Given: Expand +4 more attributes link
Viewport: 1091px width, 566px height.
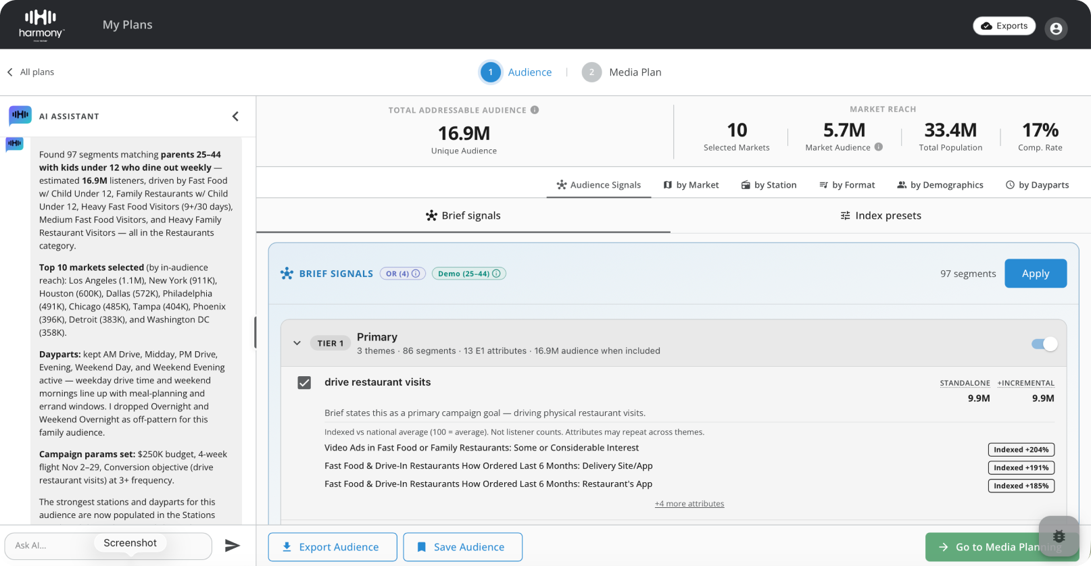Looking at the screenshot, I should (689, 504).
